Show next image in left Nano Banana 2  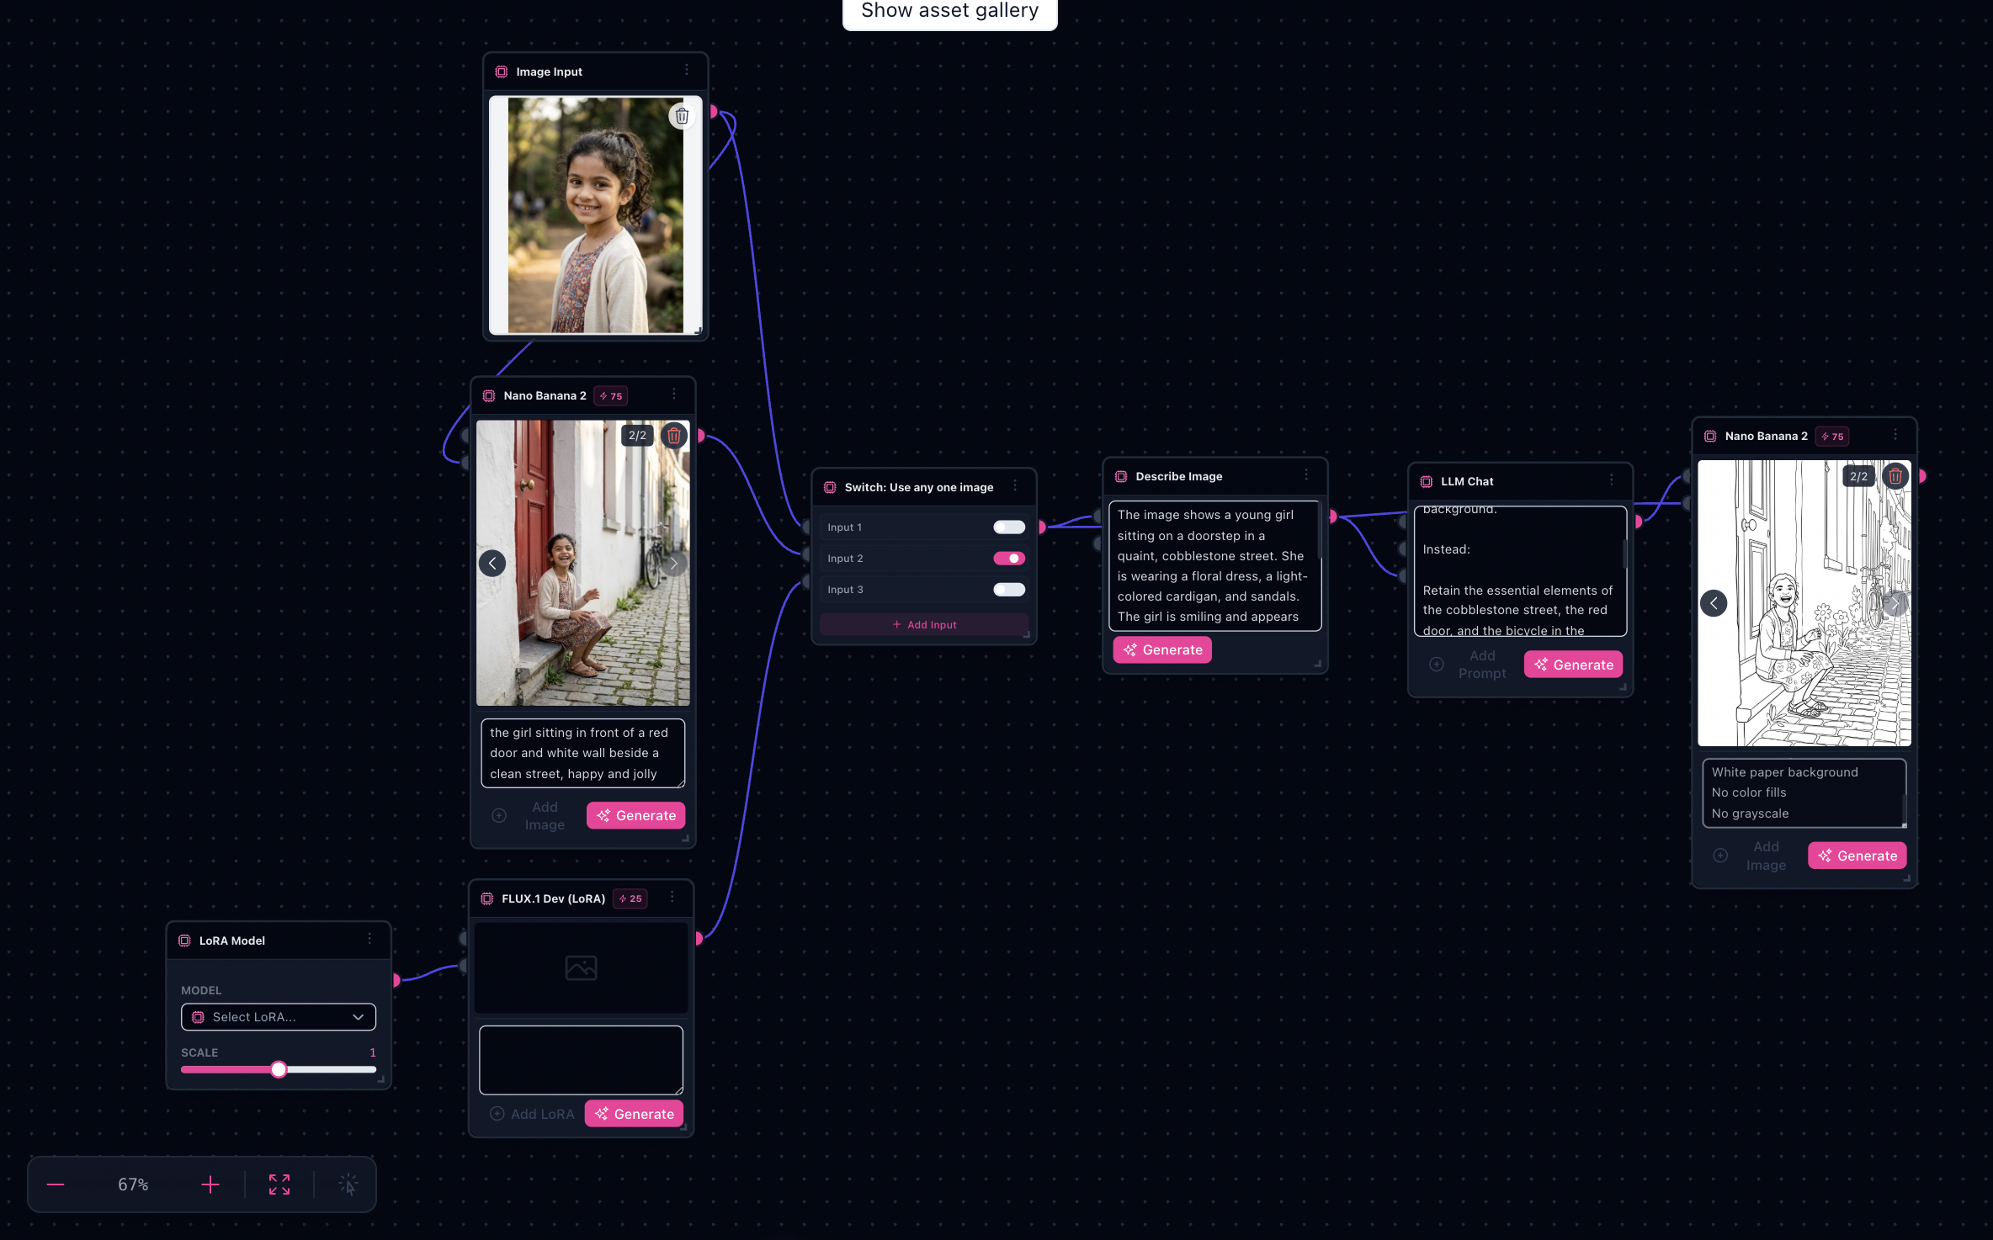pos(673,563)
